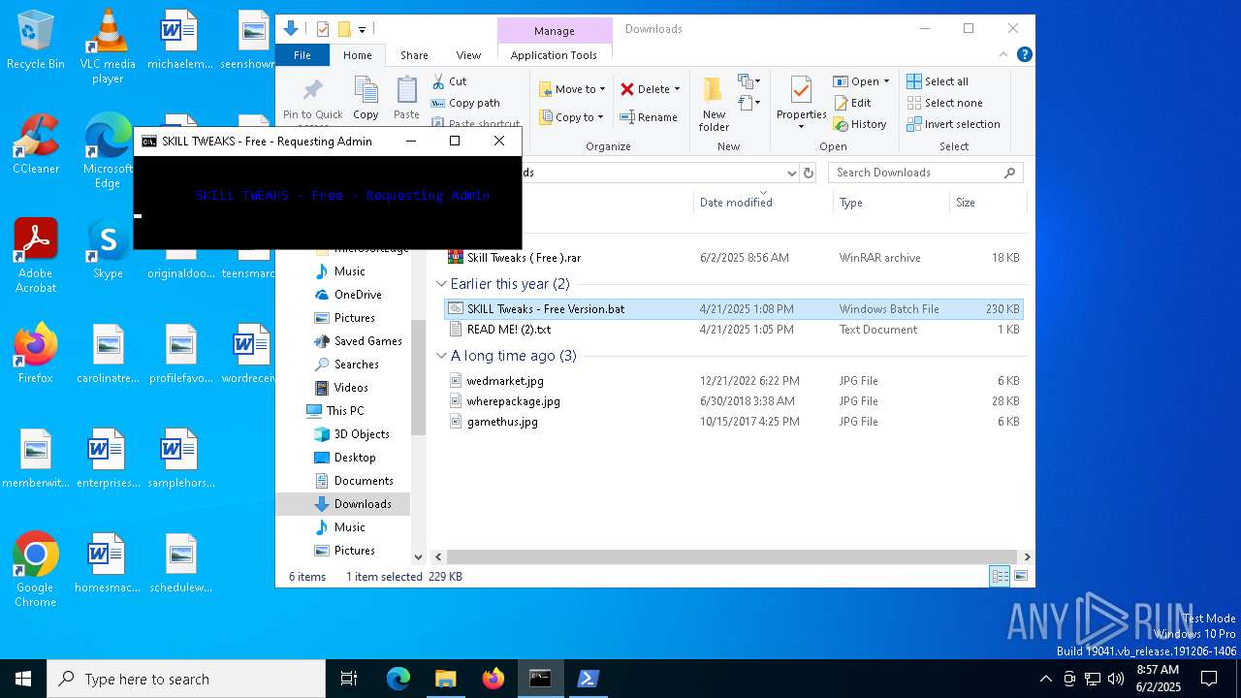Open Documents in navigation pane
This screenshot has height=698, width=1241.
pyautogui.click(x=354, y=481)
